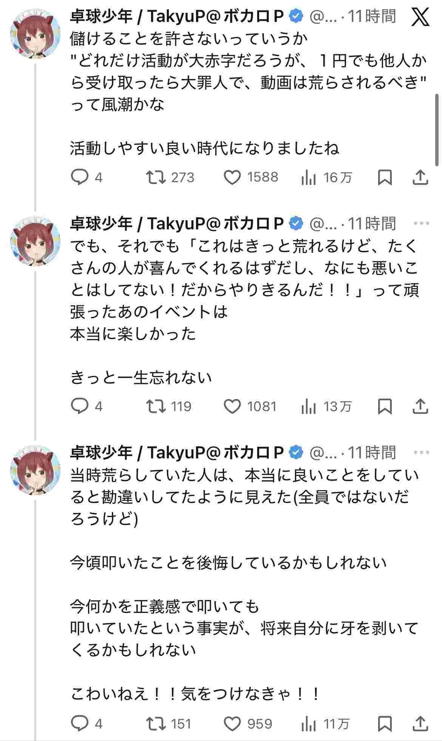Like the post with 959 likes
This screenshot has height=741, width=442.
[x=232, y=724]
